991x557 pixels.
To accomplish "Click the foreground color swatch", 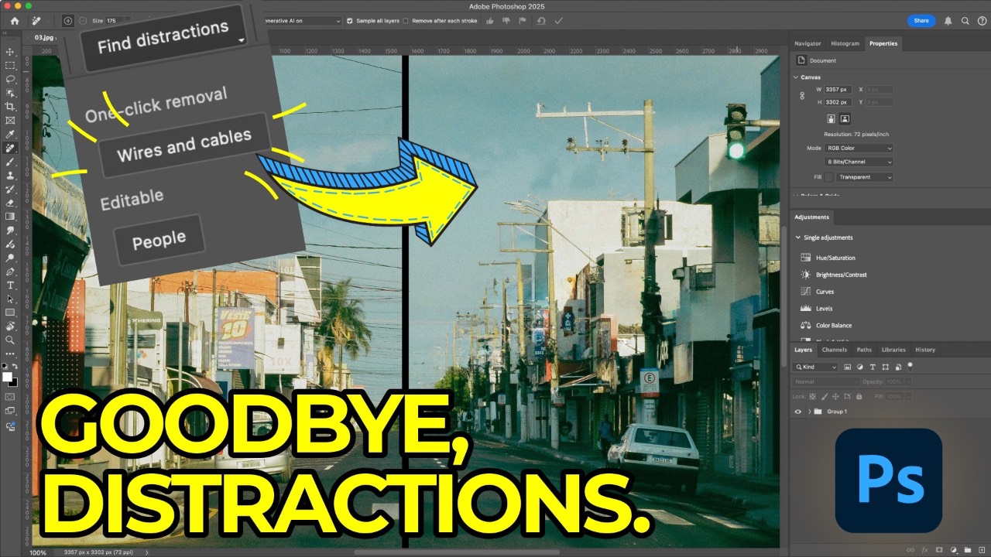I will (x=8, y=377).
